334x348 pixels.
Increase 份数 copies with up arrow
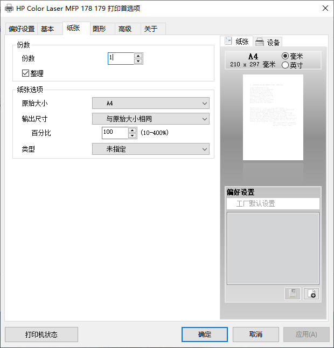pyautogui.click(x=138, y=56)
